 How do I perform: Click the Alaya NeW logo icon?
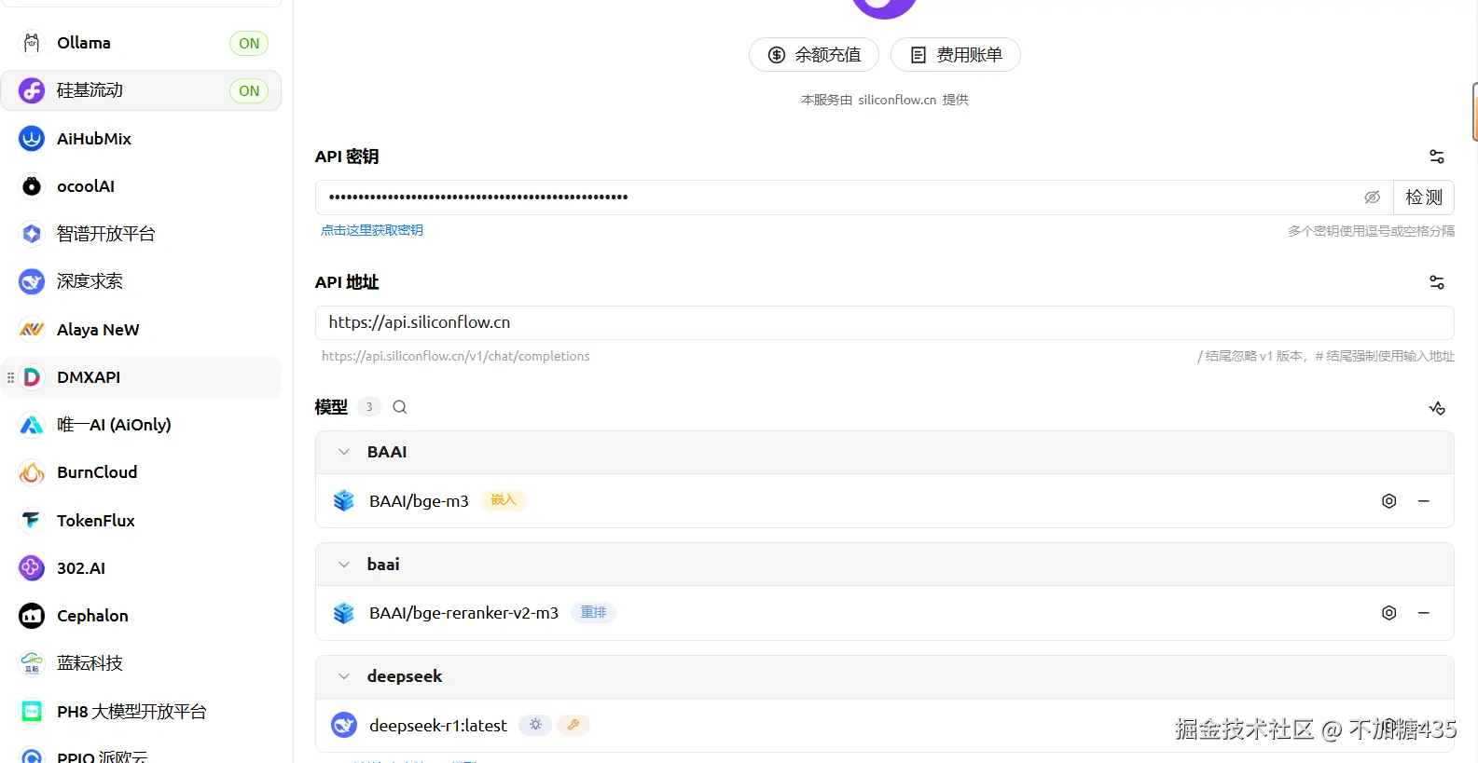[32, 330]
